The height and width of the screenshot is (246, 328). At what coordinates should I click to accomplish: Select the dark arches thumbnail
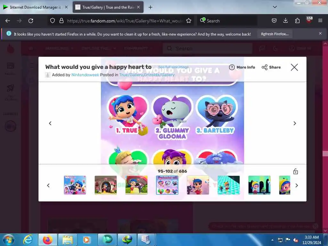pos(259,185)
